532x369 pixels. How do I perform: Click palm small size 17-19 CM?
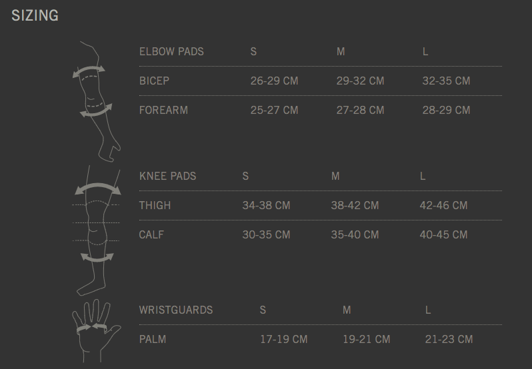(284, 339)
